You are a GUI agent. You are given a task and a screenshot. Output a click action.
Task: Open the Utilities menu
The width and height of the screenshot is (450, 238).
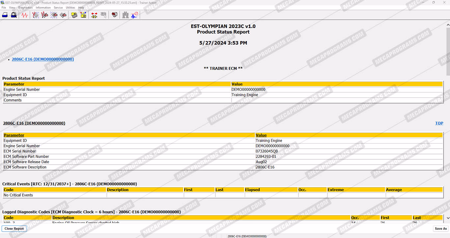pos(70,8)
